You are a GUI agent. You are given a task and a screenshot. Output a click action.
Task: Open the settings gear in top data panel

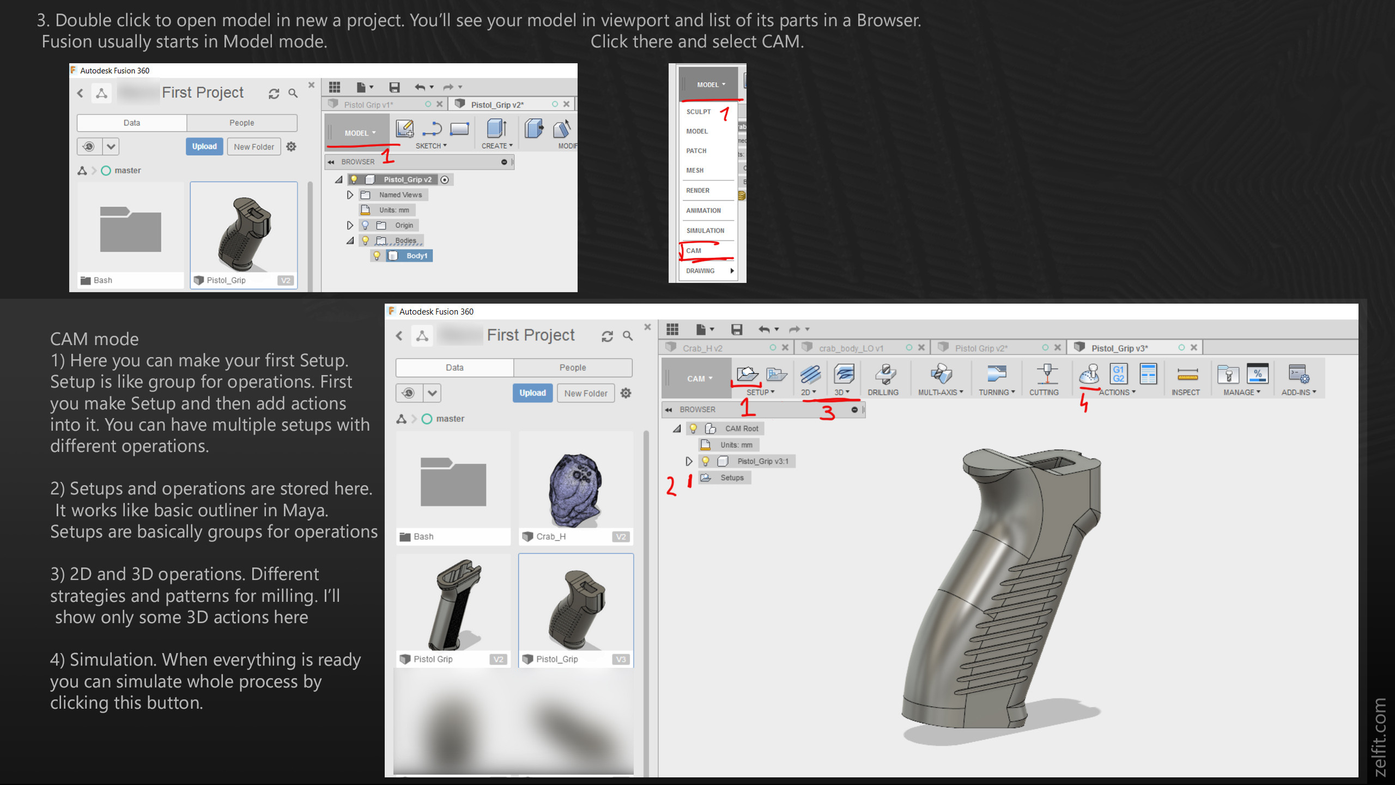tap(292, 147)
